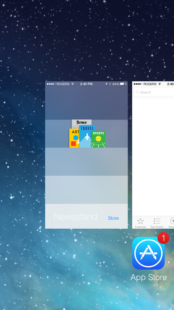This screenshot has width=174, height=310.
Task: Open the Sports magazine in Newsstand
Action: pyautogui.click(x=98, y=139)
